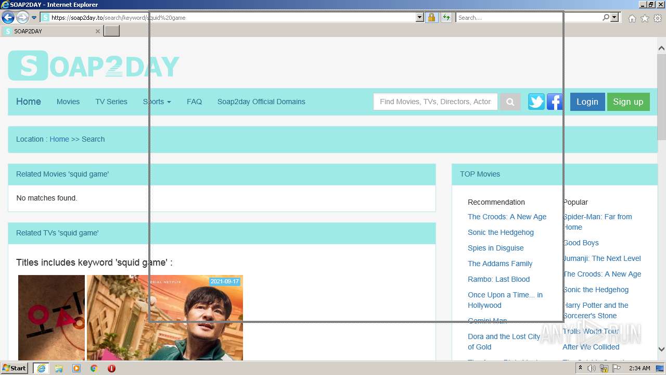Click the IE Home icon
Viewport: 666px width, 375px height.
point(632,18)
